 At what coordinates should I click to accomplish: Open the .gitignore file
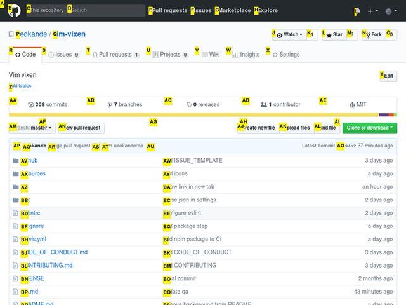(x=32, y=226)
